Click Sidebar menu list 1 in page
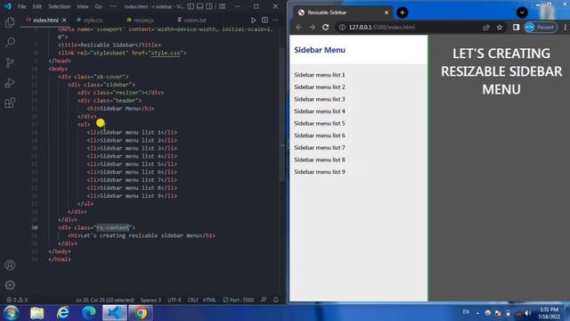570x321 pixels. click(x=320, y=75)
